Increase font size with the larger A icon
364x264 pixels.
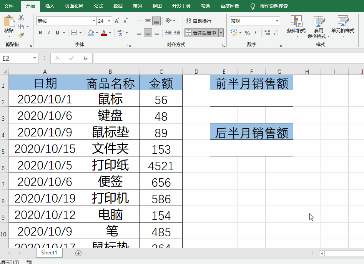point(117,21)
